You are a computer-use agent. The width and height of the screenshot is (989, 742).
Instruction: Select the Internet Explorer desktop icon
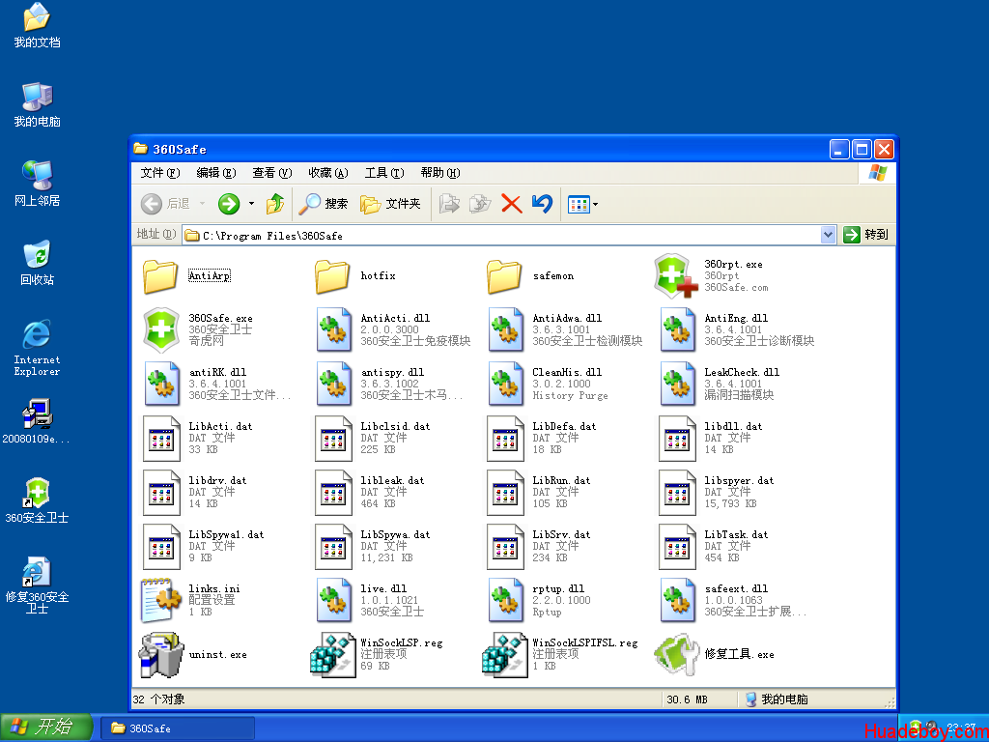pyautogui.click(x=37, y=348)
